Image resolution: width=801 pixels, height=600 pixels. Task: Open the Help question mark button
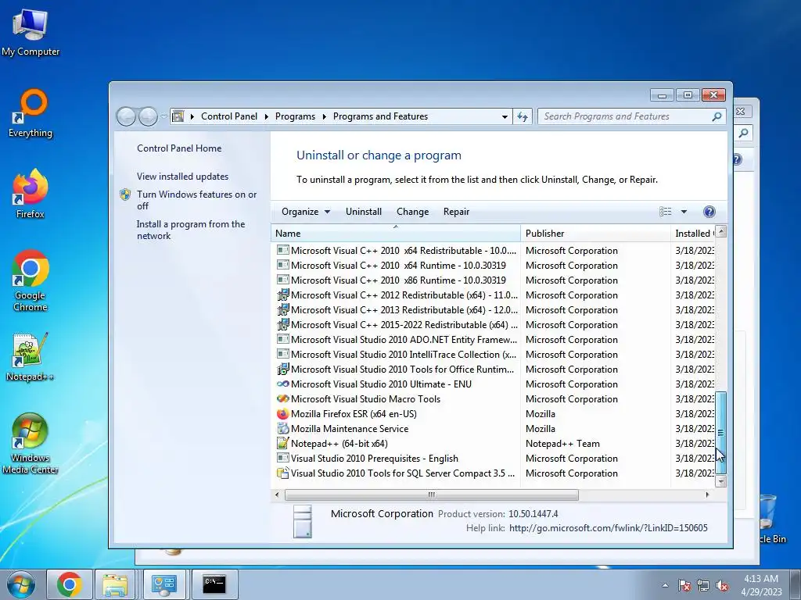point(709,212)
